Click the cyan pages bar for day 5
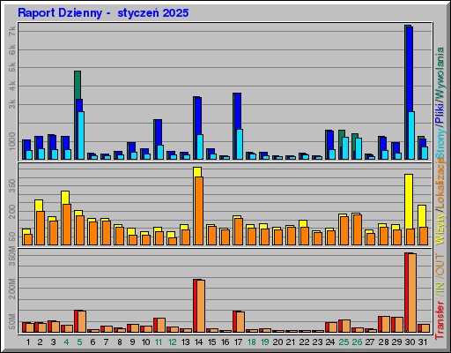Viewport: 451px width, 353px height. 81,135
